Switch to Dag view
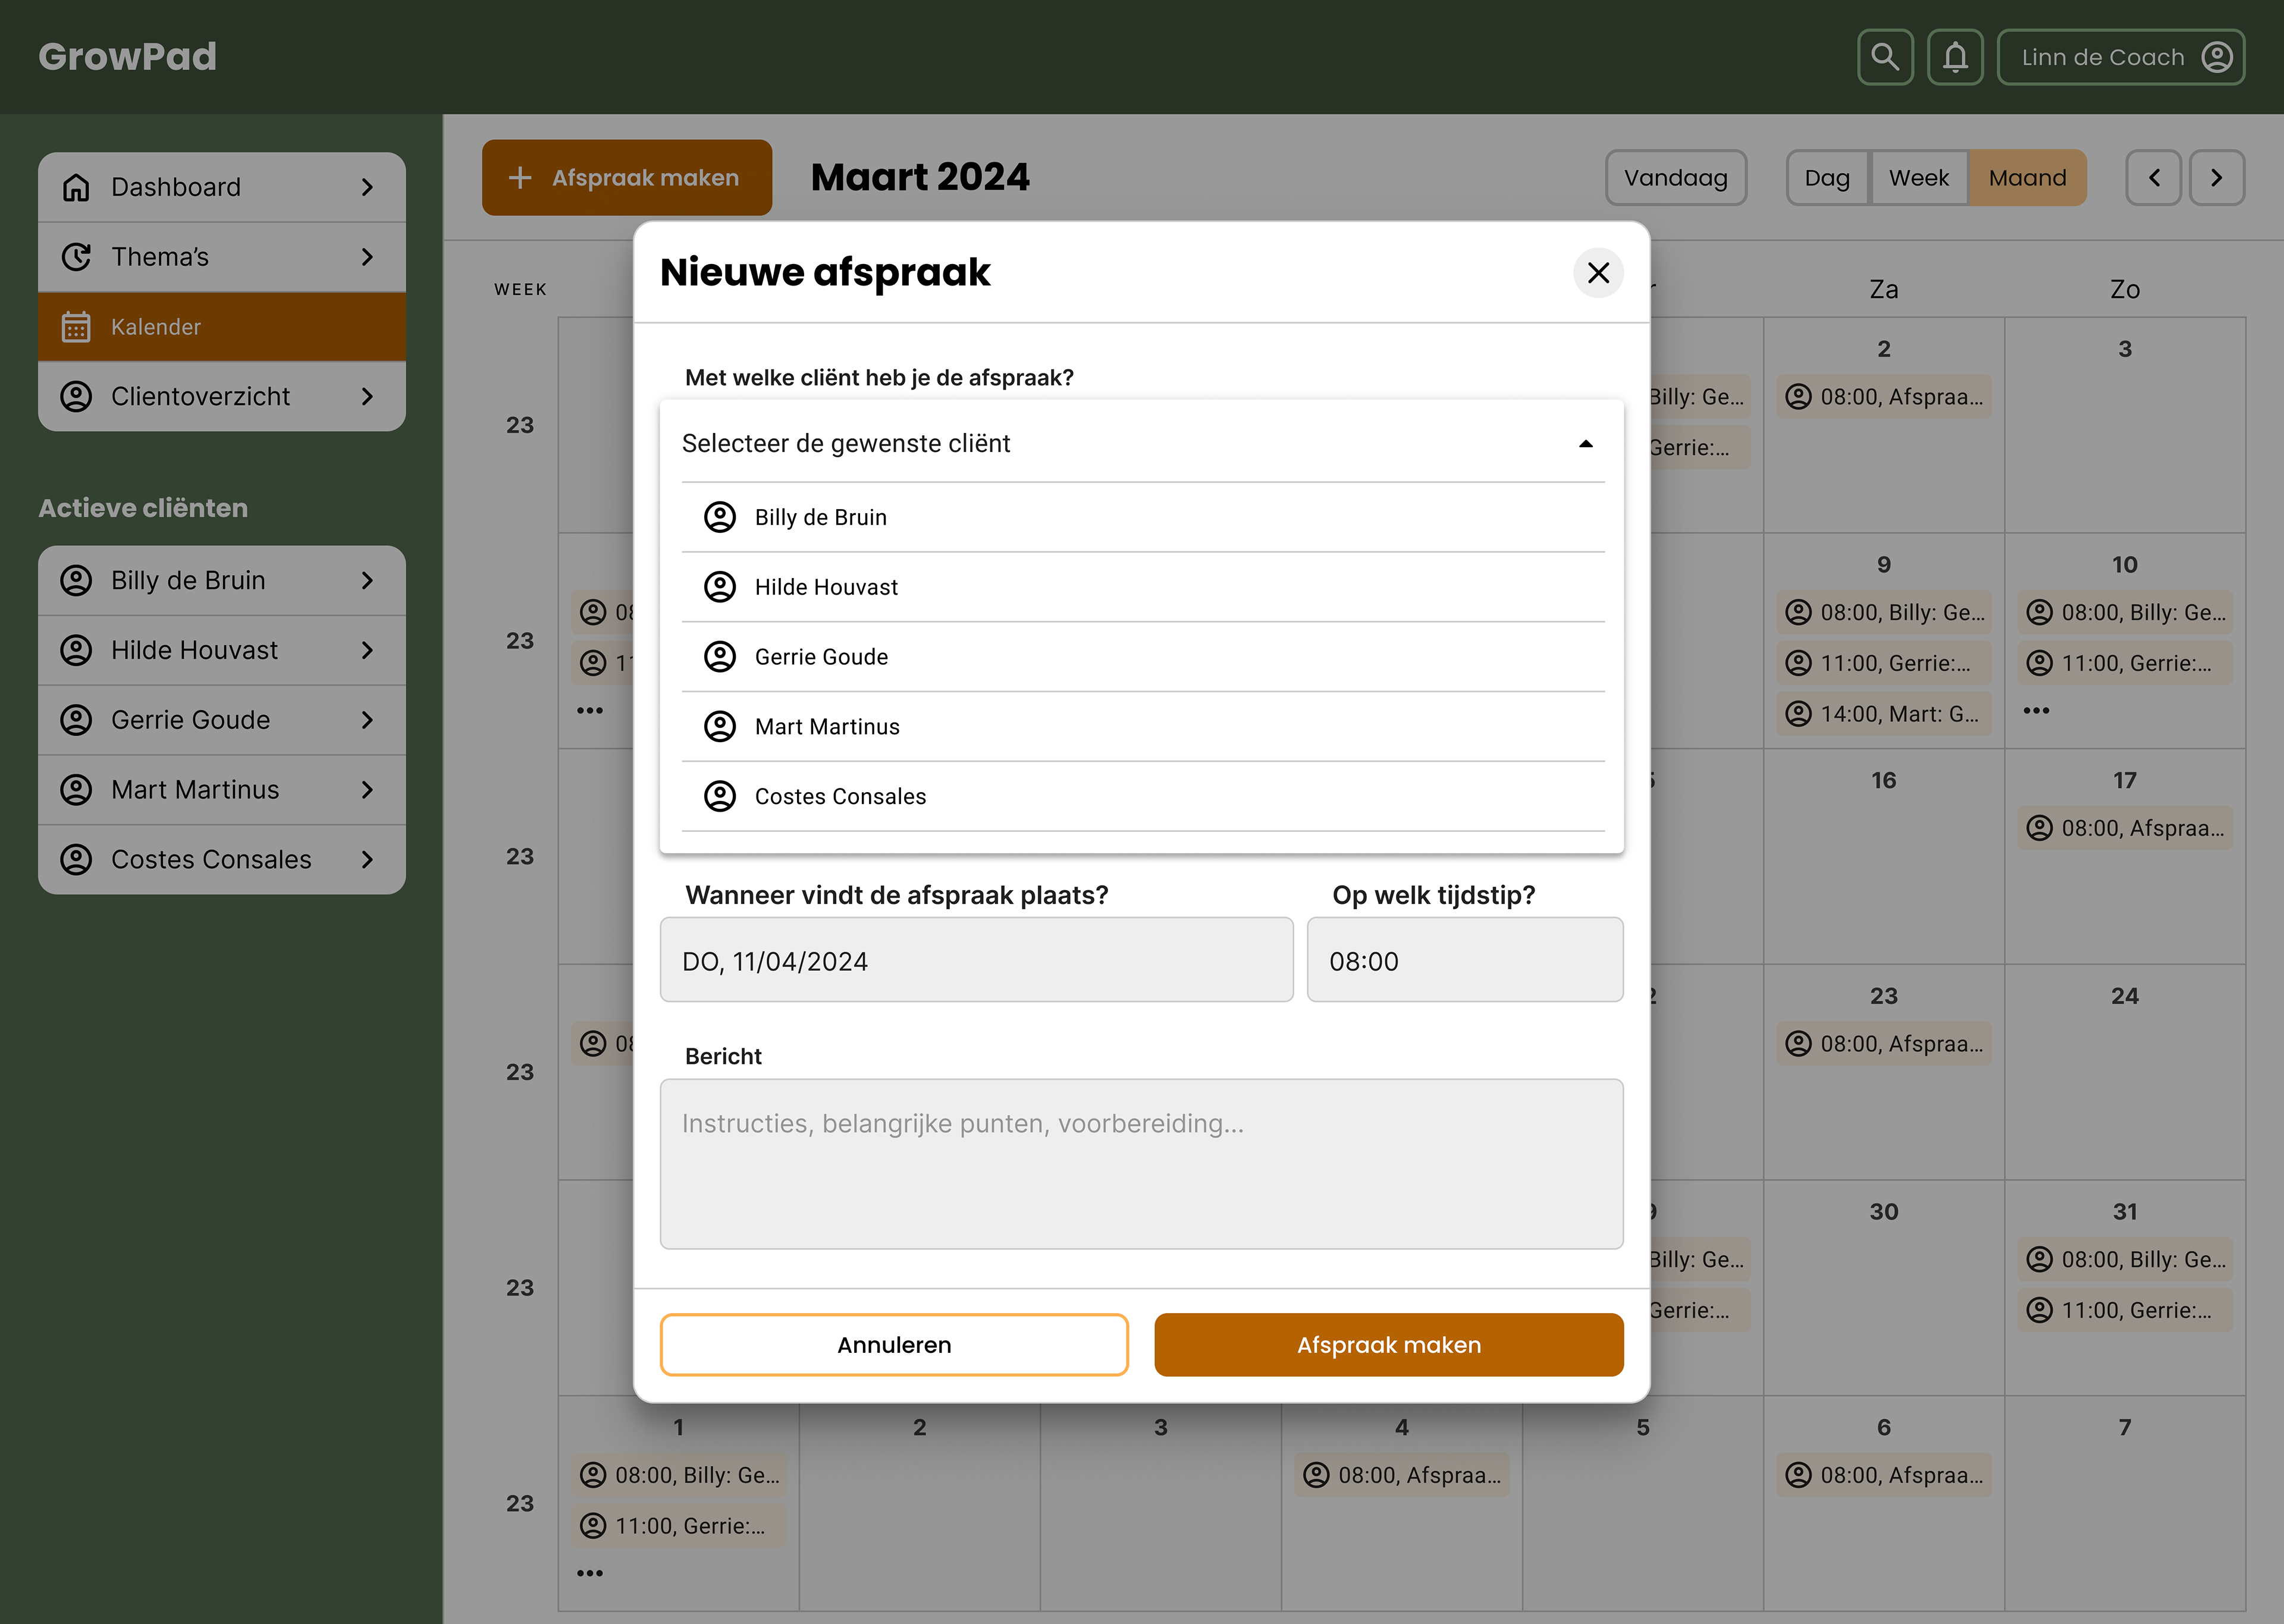 click(x=1827, y=178)
